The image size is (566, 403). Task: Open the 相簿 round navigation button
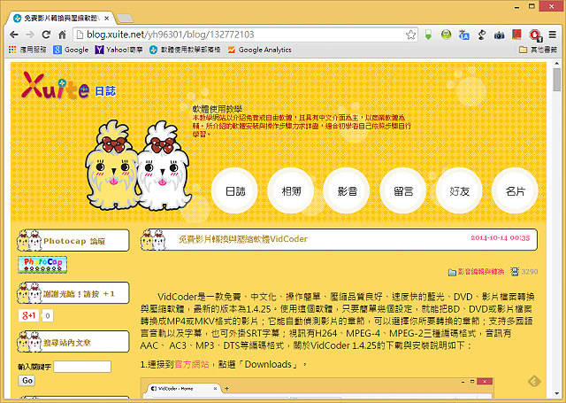click(291, 190)
